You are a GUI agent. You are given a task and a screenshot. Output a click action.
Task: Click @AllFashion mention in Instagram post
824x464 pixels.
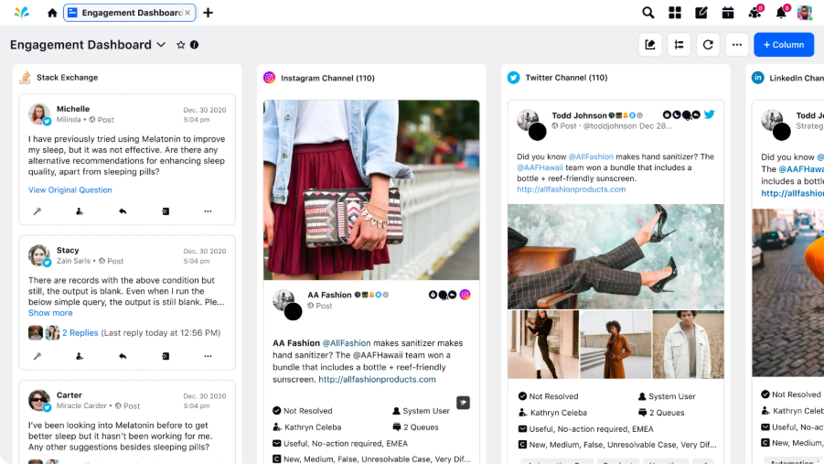347,343
